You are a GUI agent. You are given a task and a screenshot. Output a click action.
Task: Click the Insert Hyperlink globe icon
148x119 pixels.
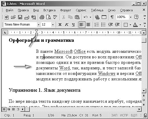coord(97,17)
